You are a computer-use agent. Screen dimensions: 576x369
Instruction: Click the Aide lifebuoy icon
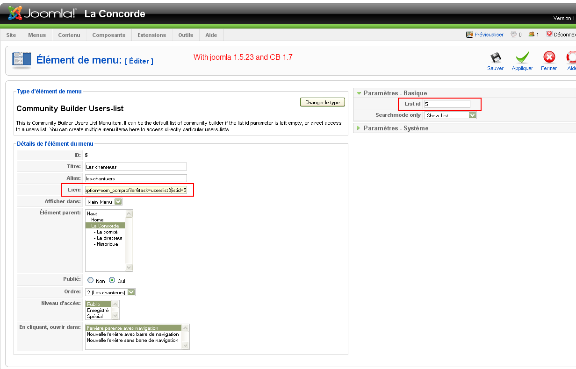pos(571,57)
